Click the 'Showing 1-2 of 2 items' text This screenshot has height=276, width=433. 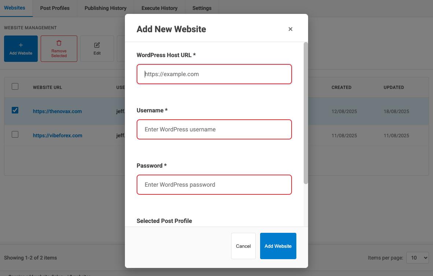(30, 258)
